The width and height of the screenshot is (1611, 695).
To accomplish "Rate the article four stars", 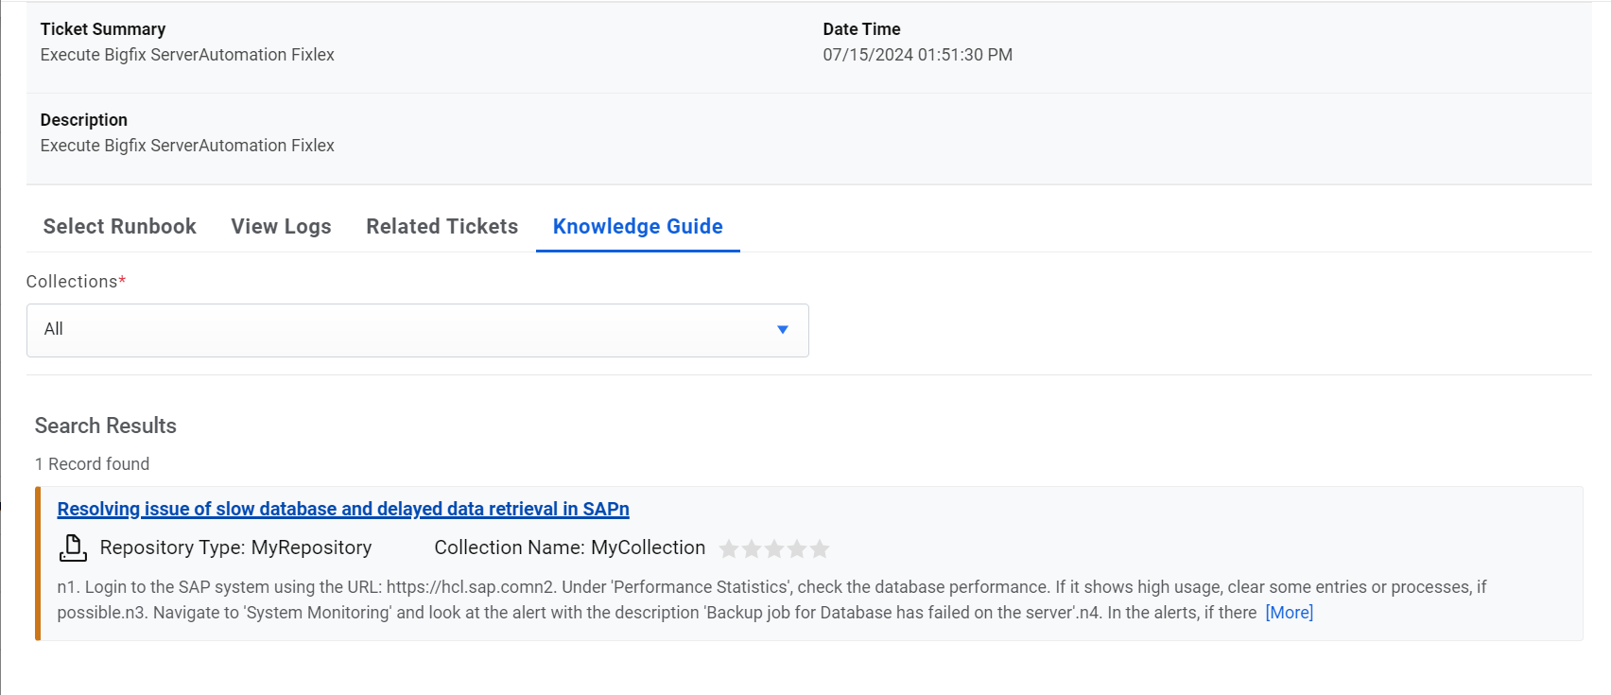I will (x=797, y=548).
